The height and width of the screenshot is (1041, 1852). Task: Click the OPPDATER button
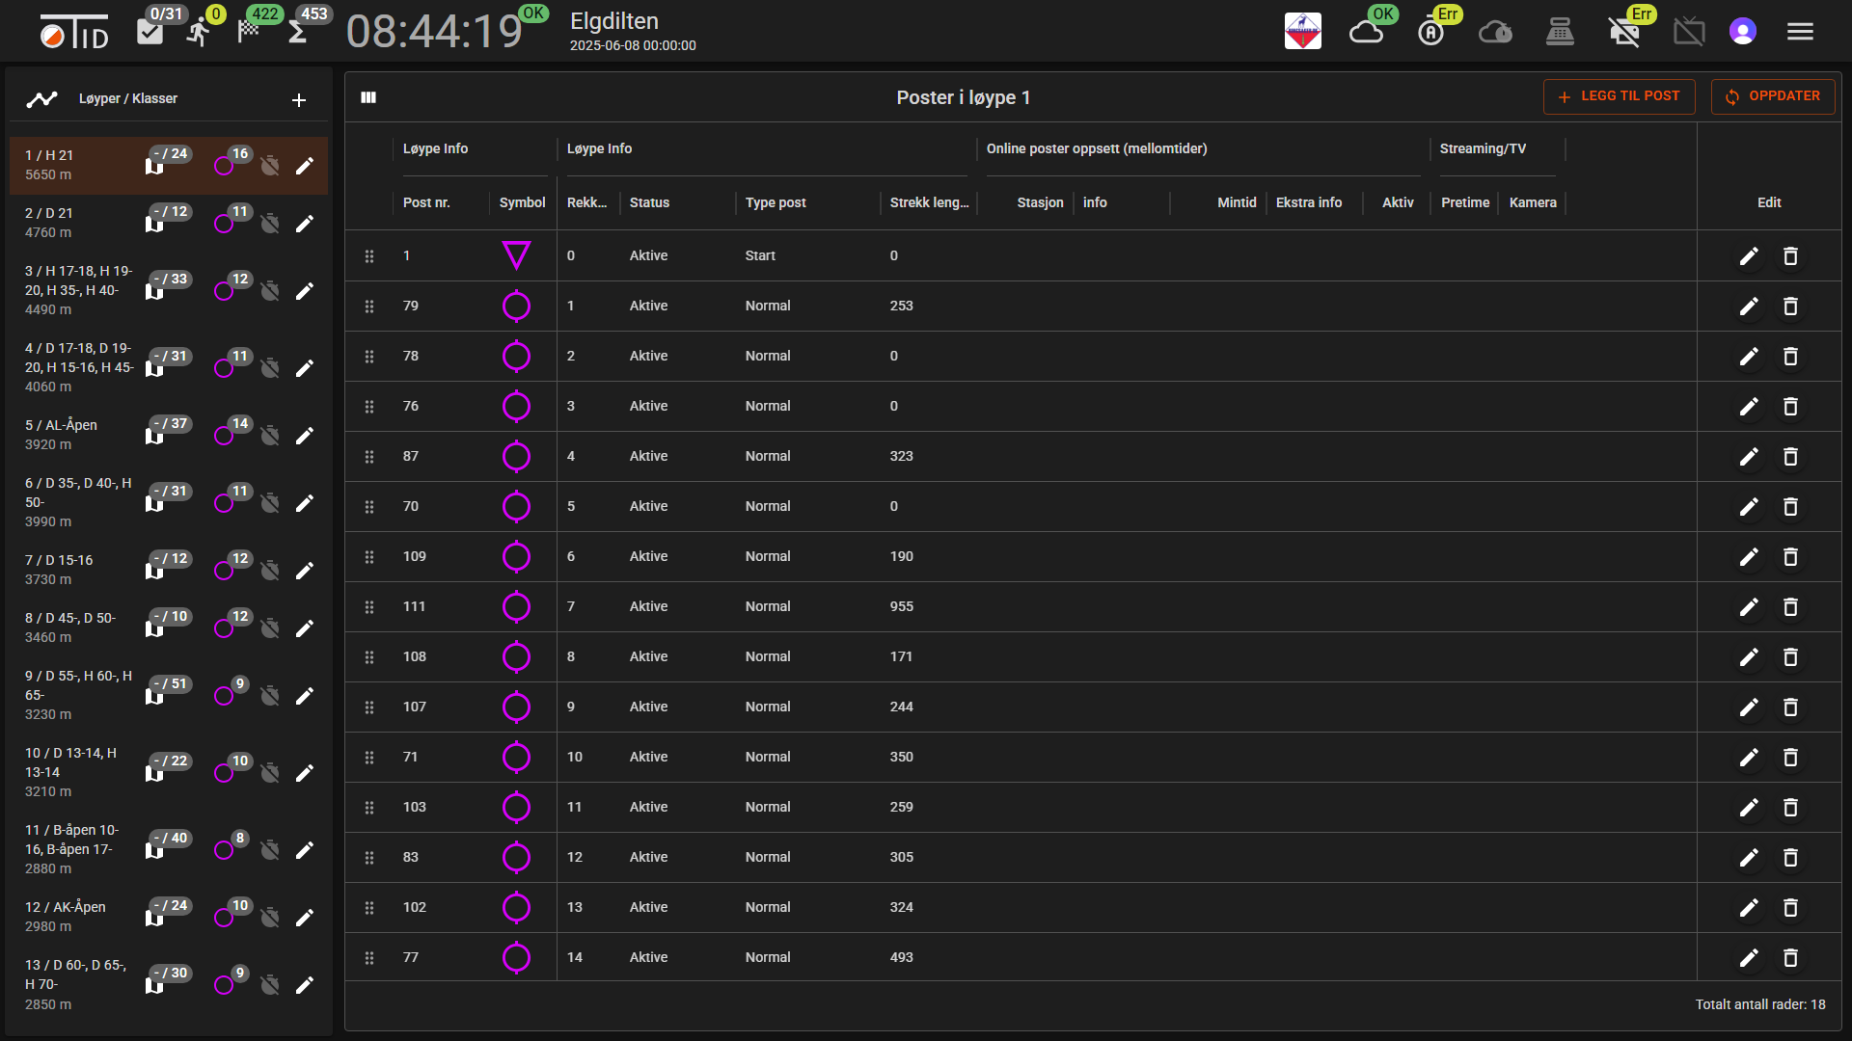click(x=1773, y=96)
